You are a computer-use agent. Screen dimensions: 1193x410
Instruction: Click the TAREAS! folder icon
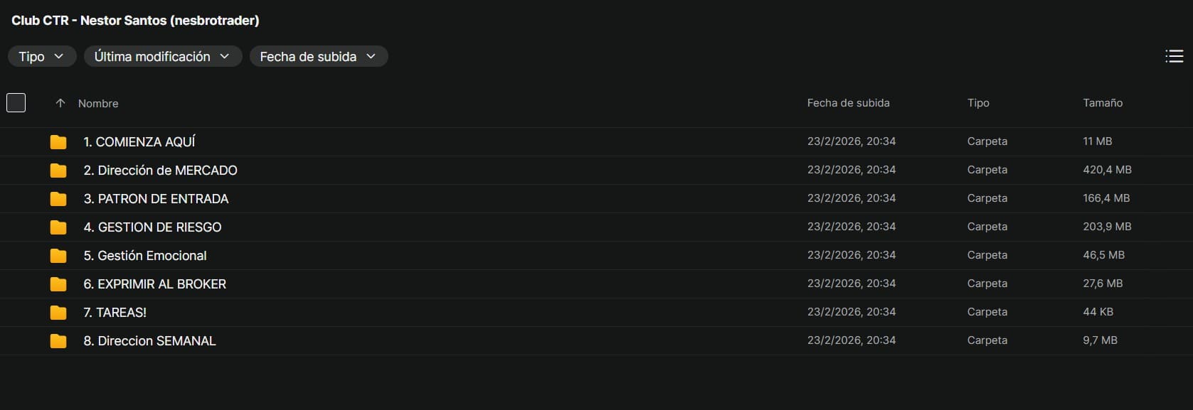(58, 313)
